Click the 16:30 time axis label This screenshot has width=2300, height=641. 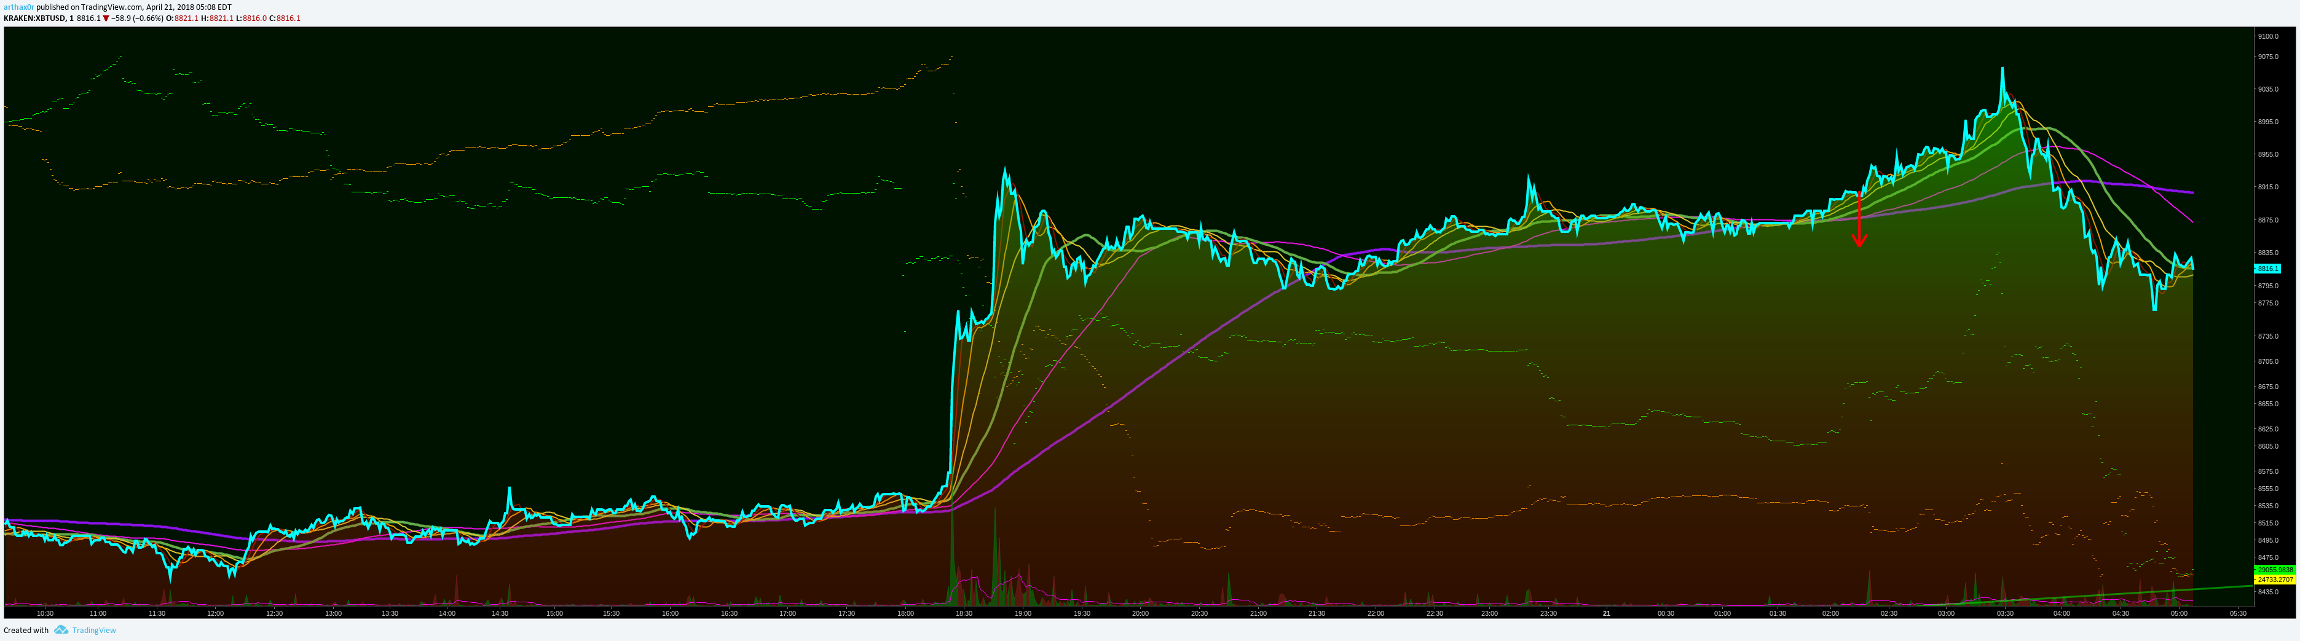click(730, 613)
